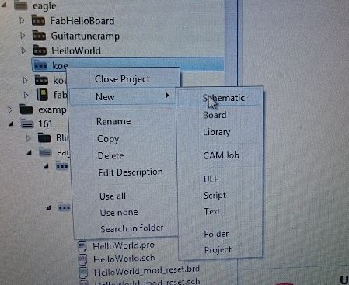Select the FabHelloBoard tree item
349x285 pixels.
click(82, 21)
